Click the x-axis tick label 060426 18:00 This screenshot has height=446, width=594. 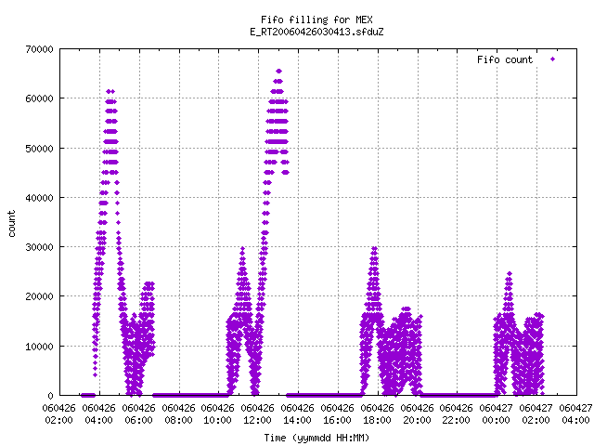(377, 414)
